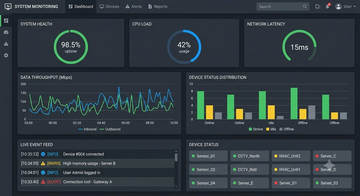Screen dimensions: 360x196
Task: Toggle the Outbound series in the throughput legend
Action: tap(110, 129)
